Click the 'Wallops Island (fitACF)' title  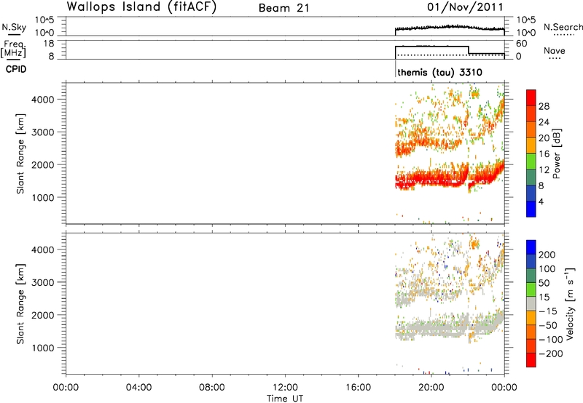(141, 7)
